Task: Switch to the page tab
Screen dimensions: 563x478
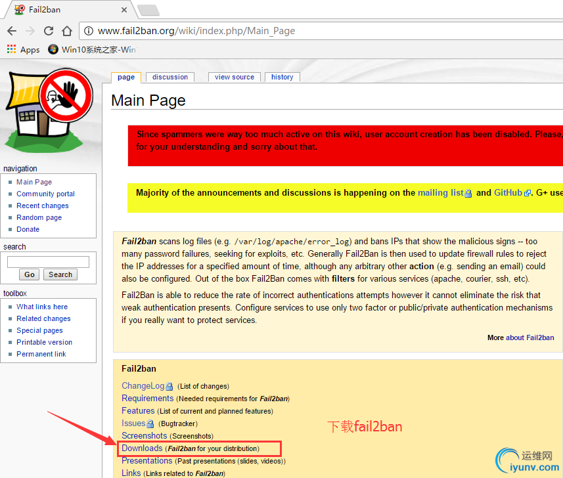Action: coord(126,77)
